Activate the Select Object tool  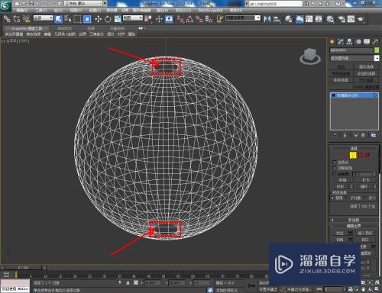click(x=58, y=19)
